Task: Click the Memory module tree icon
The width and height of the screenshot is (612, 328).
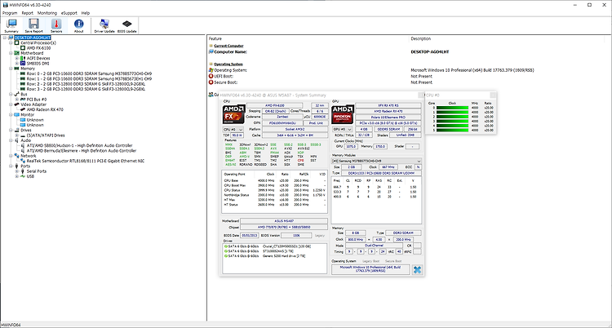Action: (x=17, y=69)
